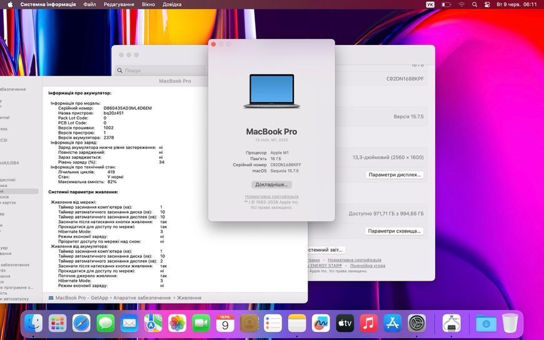Open App Store in the Dock

coord(393,323)
